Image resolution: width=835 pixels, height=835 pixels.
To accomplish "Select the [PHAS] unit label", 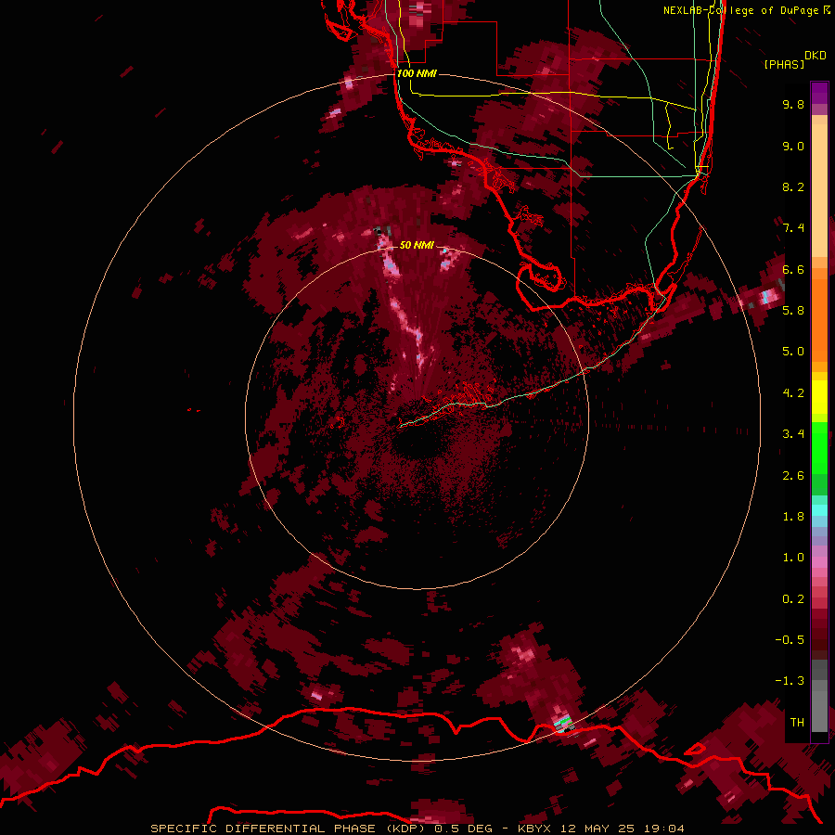I will coord(784,64).
